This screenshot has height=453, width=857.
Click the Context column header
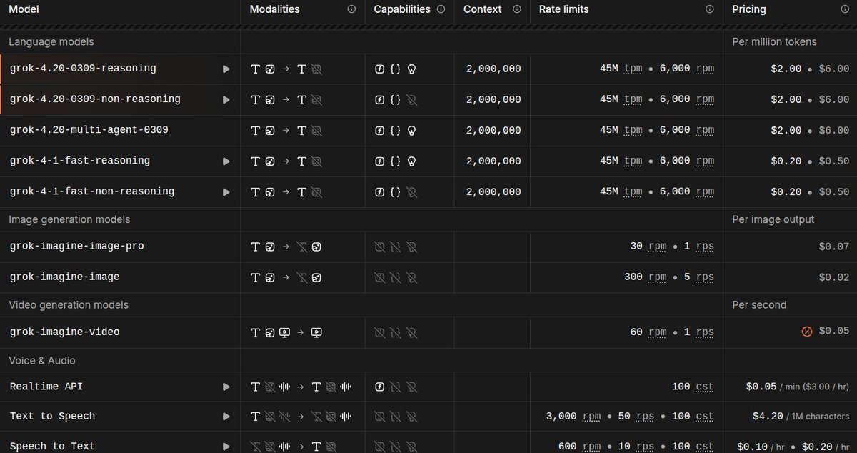[483, 9]
